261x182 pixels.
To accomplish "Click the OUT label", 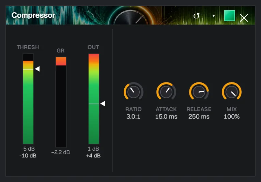I will (x=93, y=47).
